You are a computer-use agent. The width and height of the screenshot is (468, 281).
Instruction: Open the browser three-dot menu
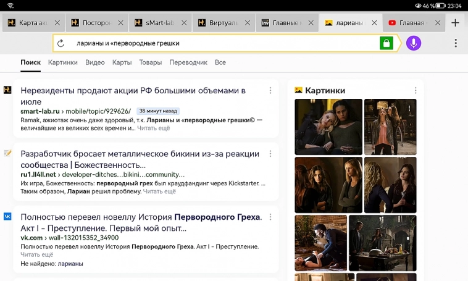456,44
